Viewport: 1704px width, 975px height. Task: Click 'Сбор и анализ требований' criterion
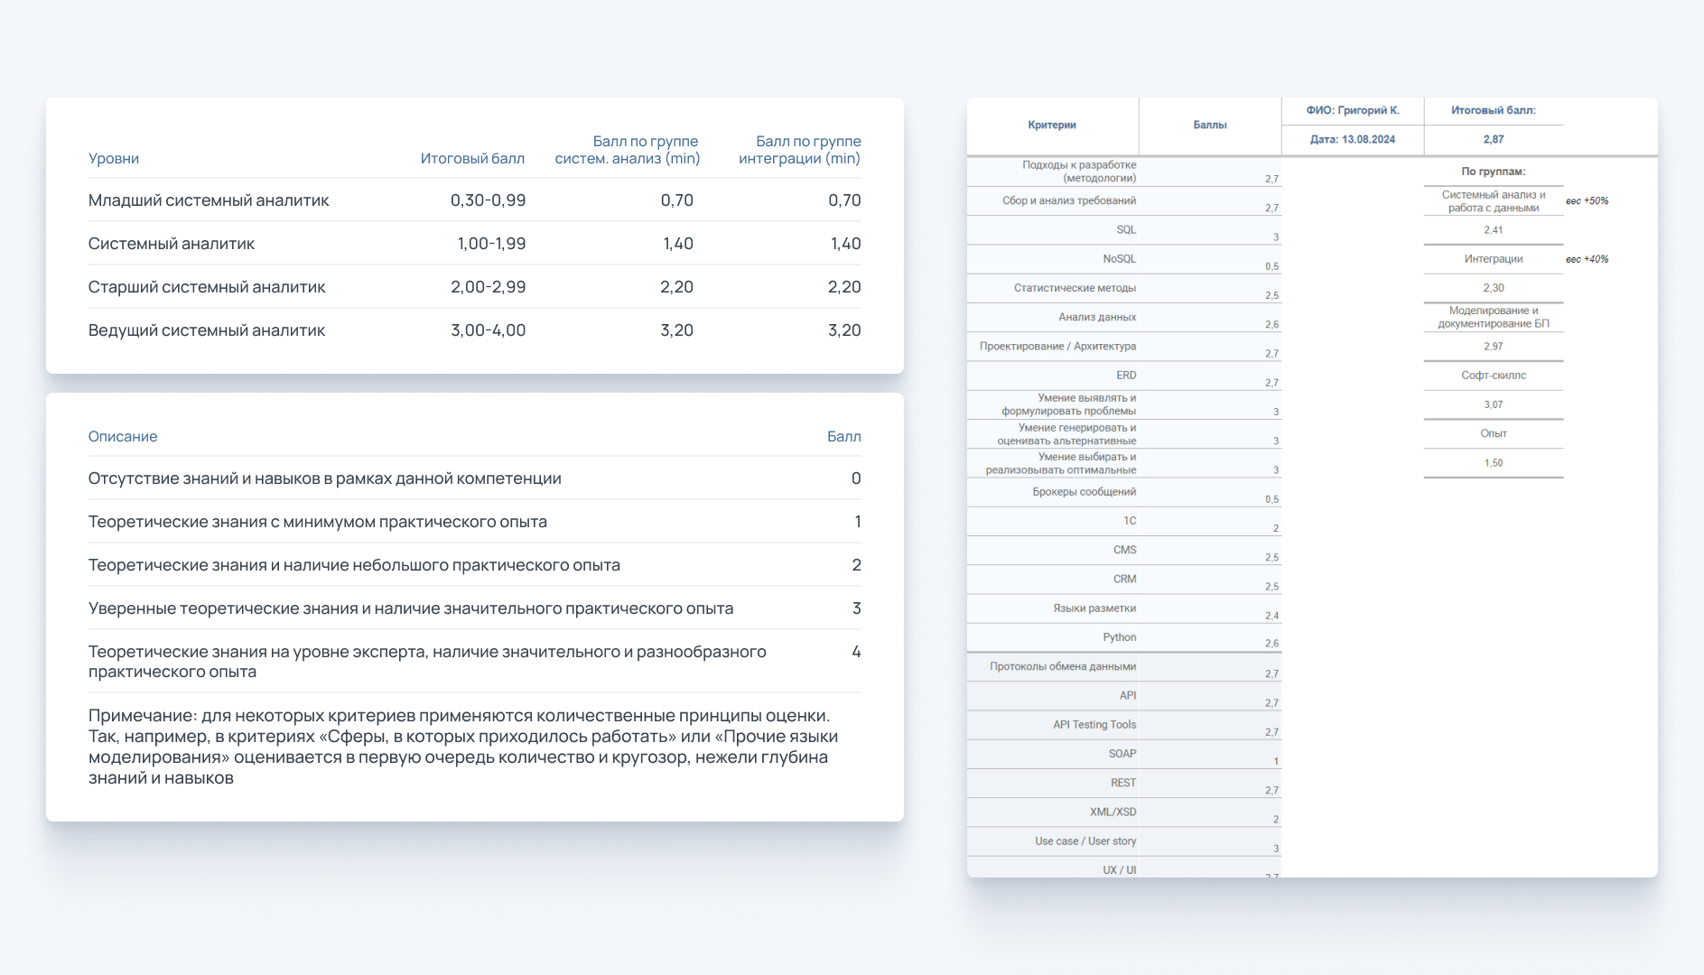(1069, 200)
